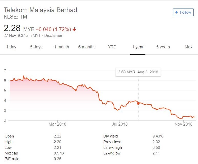Click the Telekom Malaysia Berhad title

(x=40, y=10)
